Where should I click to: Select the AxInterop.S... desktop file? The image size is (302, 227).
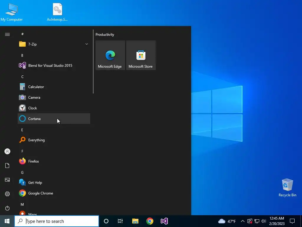tap(57, 12)
